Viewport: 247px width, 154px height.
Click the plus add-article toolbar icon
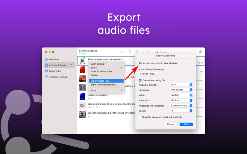click(x=122, y=52)
